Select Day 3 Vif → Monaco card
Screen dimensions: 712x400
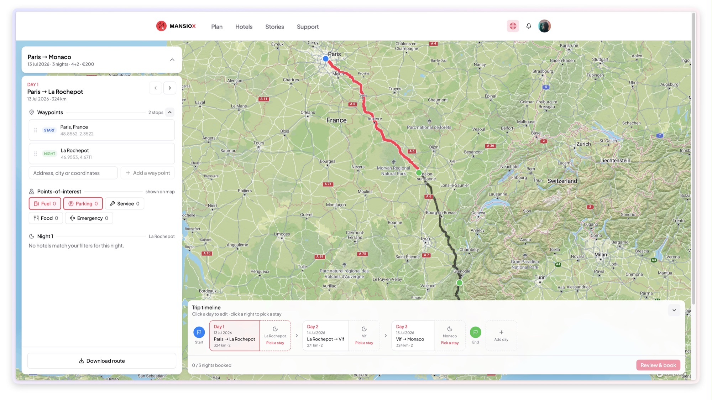pyautogui.click(x=413, y=336)
